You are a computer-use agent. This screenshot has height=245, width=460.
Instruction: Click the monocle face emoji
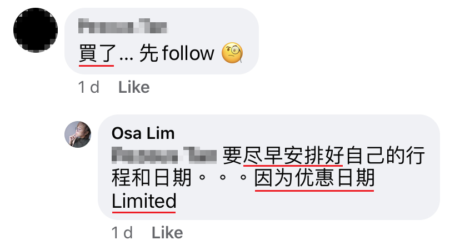tap(232, 53)
